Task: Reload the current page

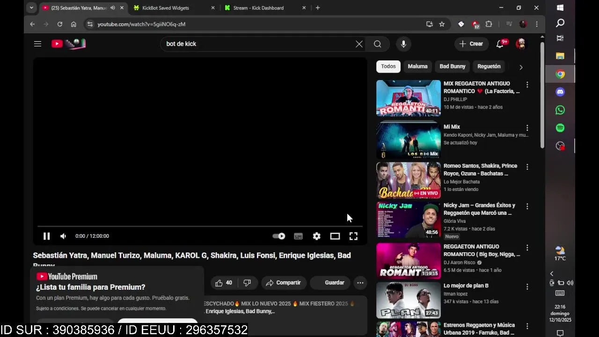Action: pyautogui.click(x=60, y=24)
